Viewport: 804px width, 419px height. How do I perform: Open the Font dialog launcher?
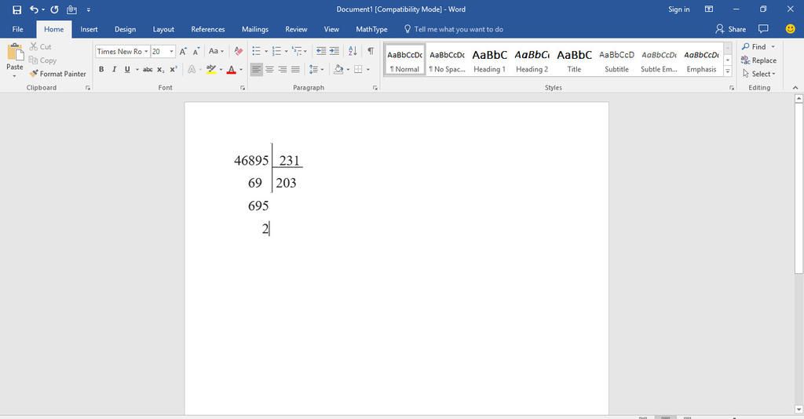243,88
